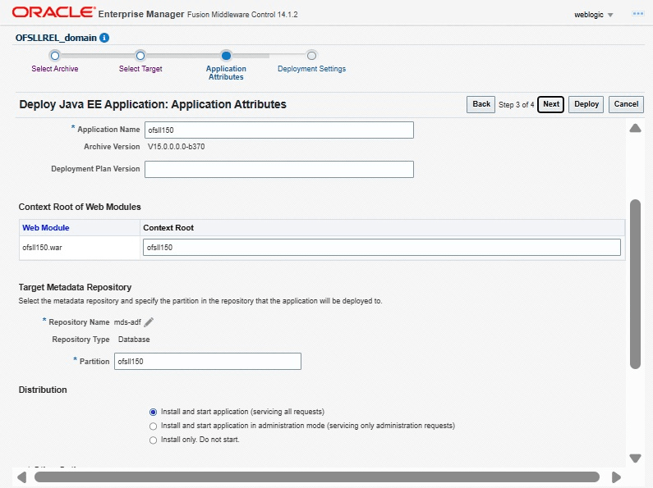The height and width of the screenshot is (488, 653).
Task: Click the scroll right arrow on the horizontal scrollbar
Action: (616, 477)
